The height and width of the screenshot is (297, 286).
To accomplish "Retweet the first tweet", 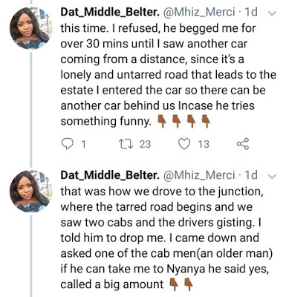I will coord(123,144).
